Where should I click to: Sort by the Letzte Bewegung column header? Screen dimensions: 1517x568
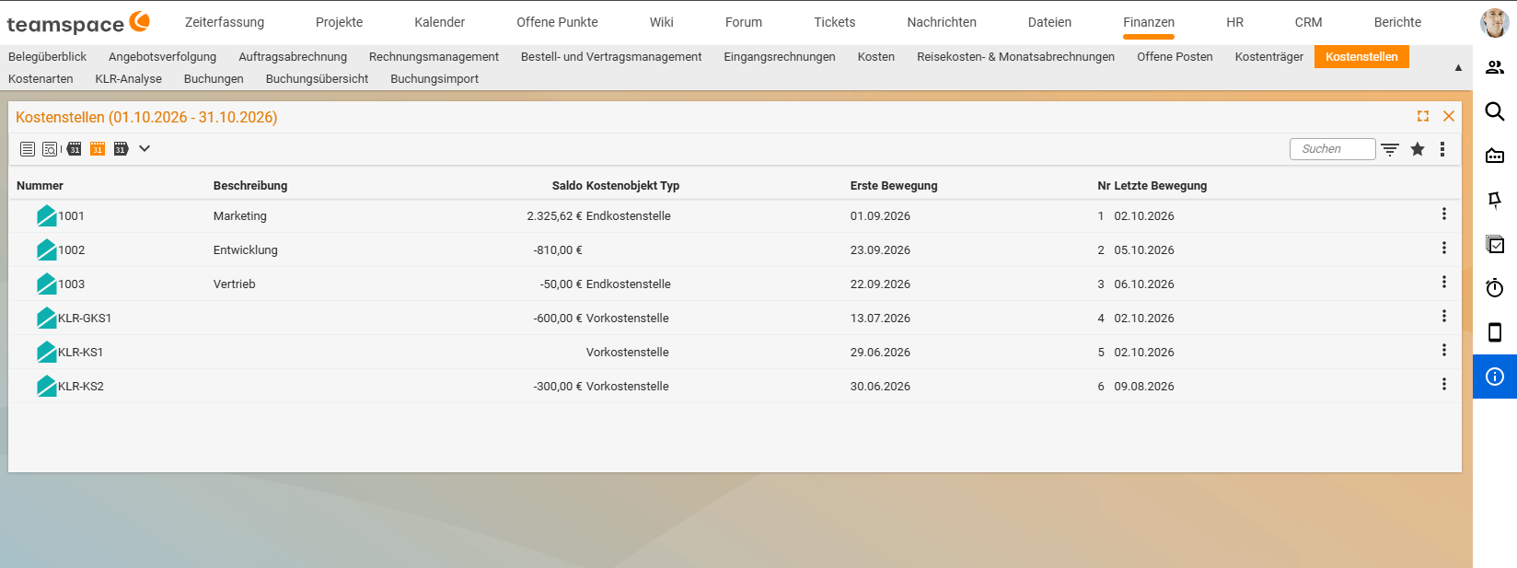click(1161, 186)
